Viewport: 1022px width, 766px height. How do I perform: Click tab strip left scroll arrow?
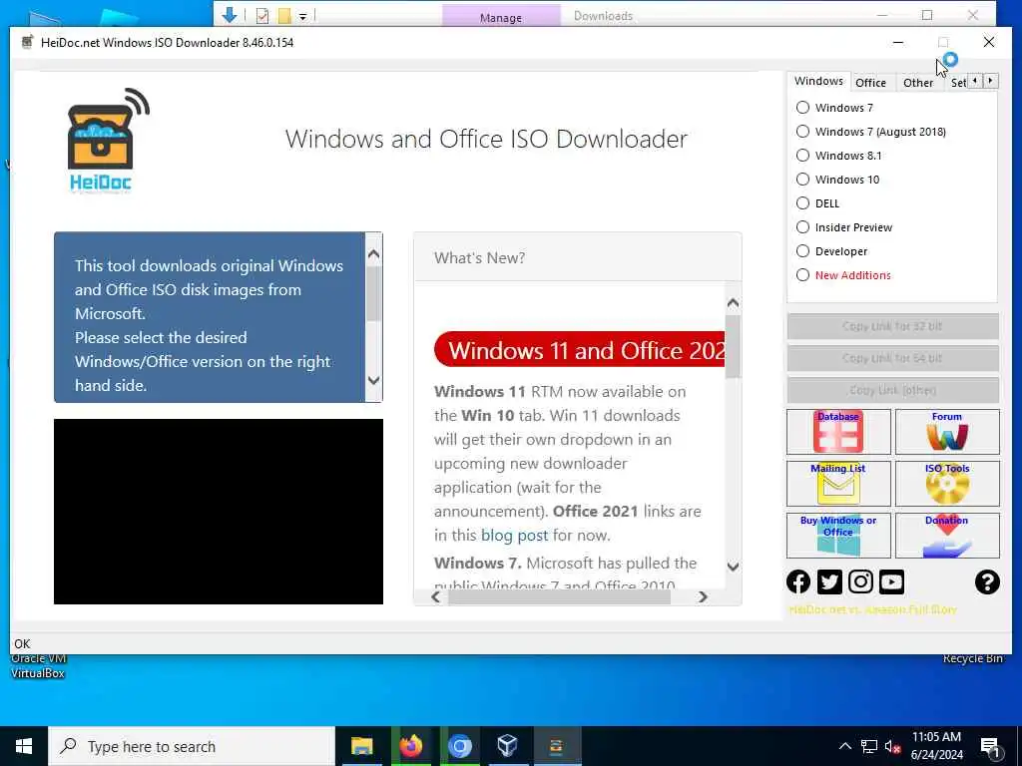pyautogui.click(x=974, y=81)
